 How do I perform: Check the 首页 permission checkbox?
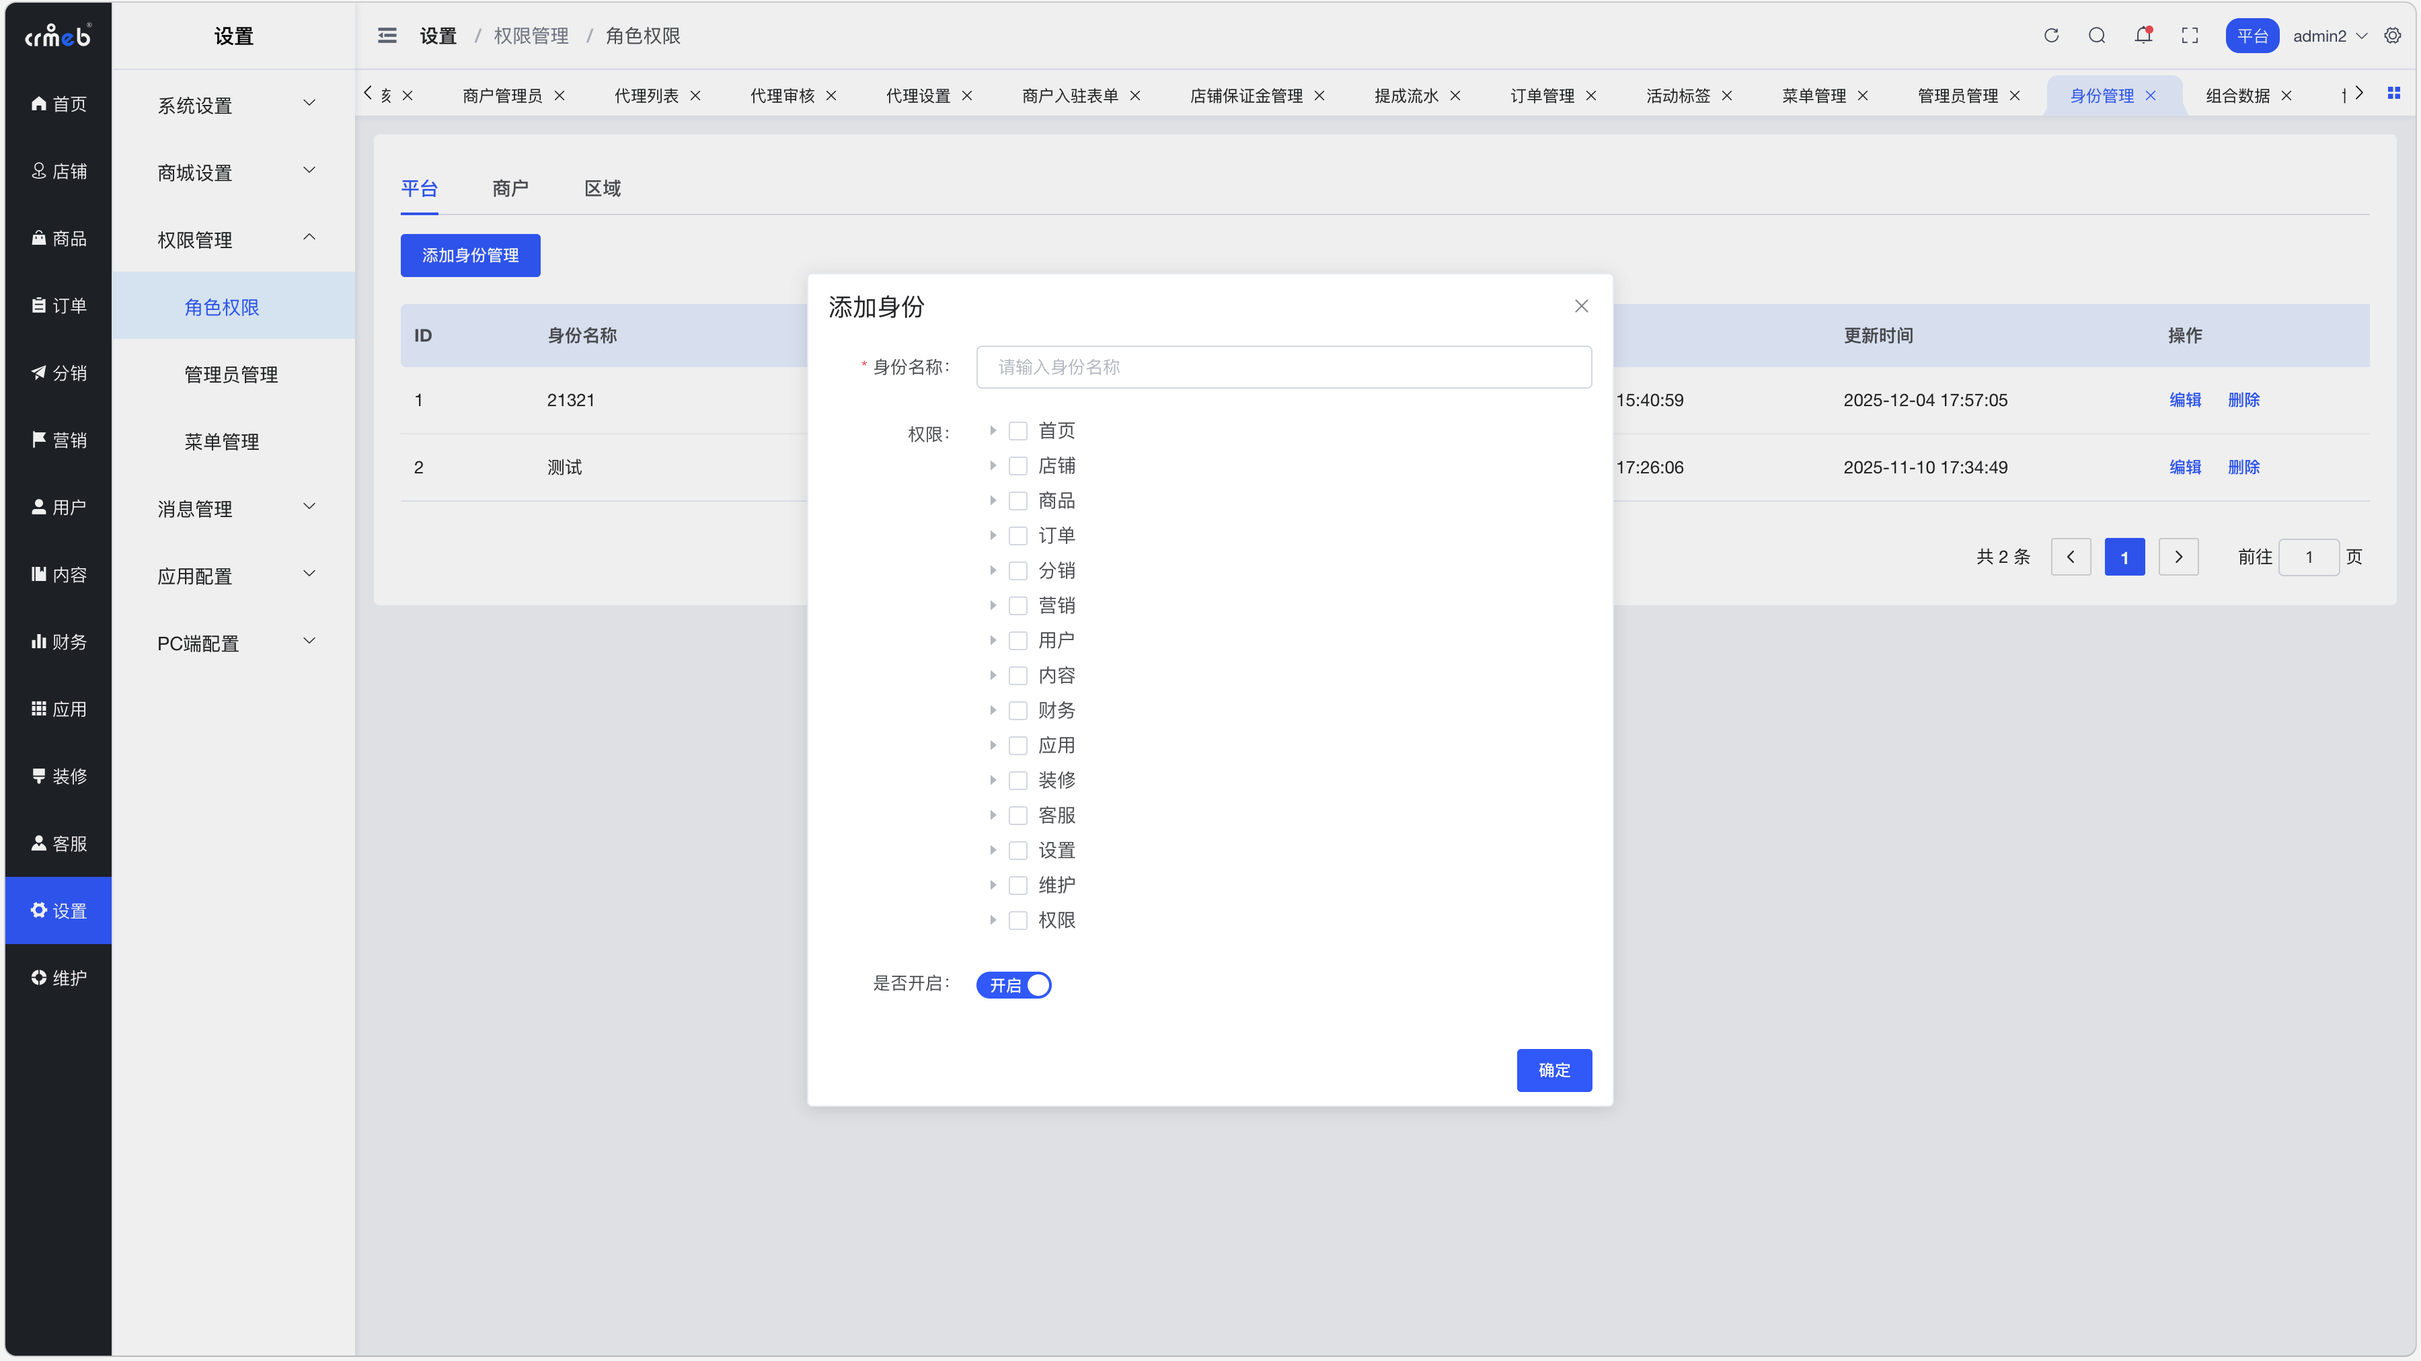1018,432
